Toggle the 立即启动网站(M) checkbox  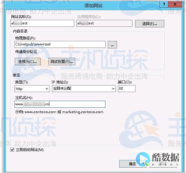click(12, 150)
